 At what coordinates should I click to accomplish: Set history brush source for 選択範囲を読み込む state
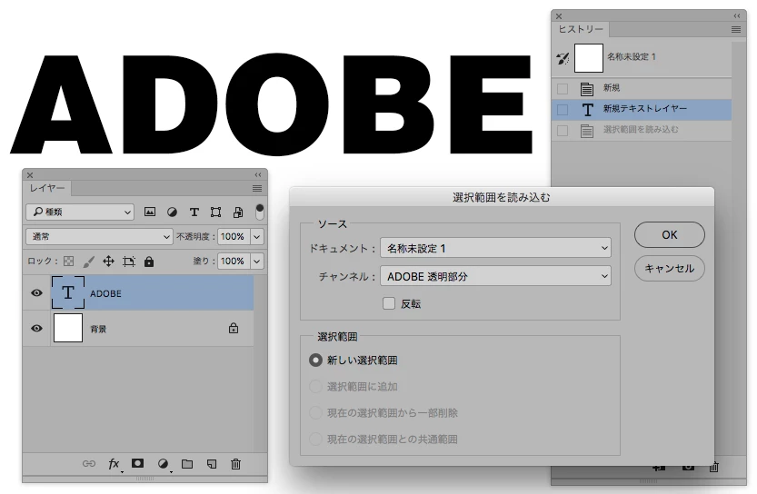pyautogui.click(x=563, y=130)
